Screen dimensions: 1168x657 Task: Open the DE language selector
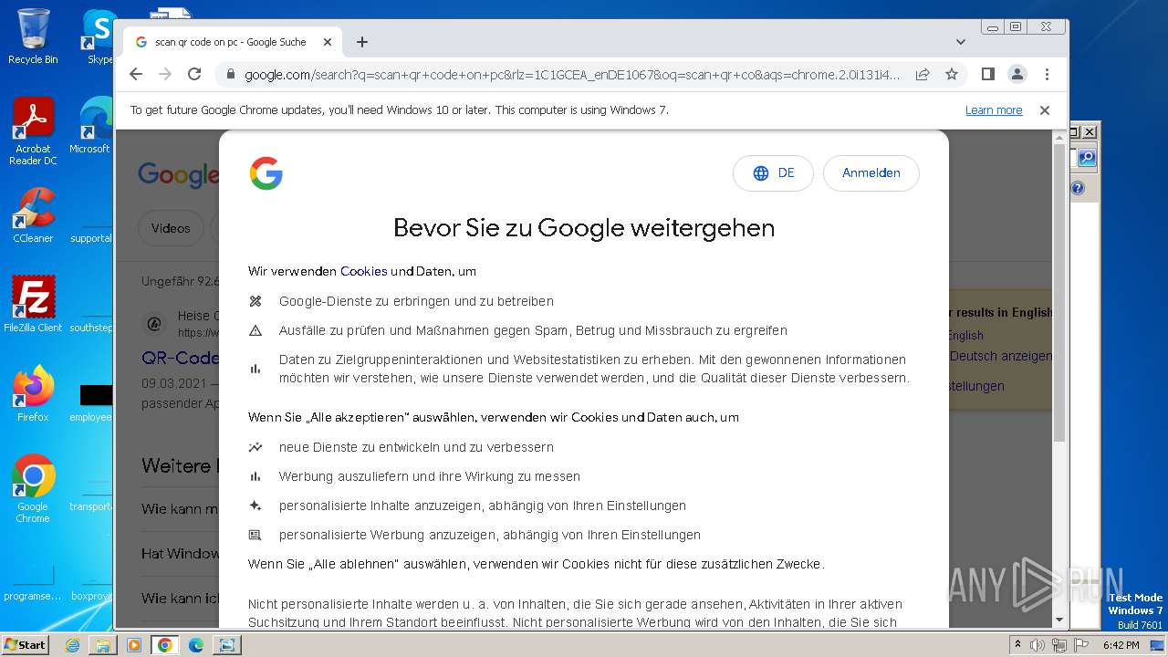coord(773,173)
